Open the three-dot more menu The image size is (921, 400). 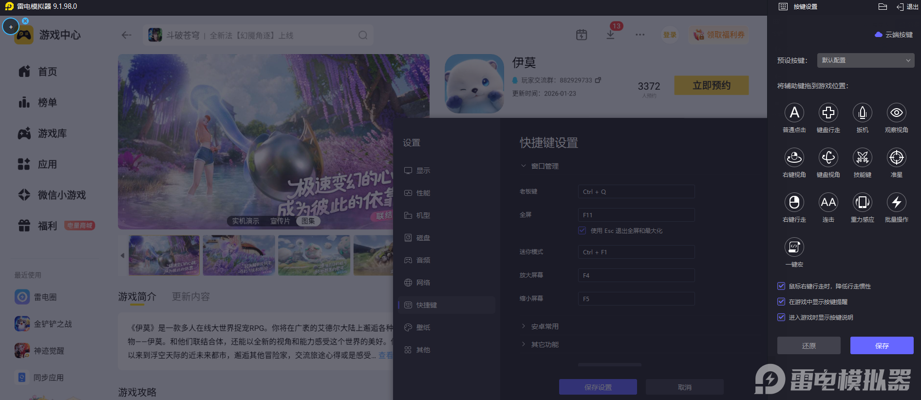[640, 35]
